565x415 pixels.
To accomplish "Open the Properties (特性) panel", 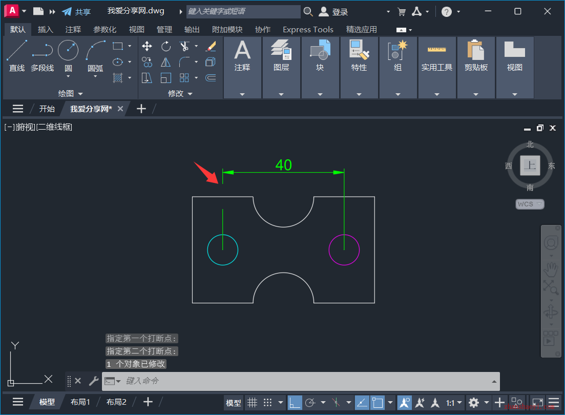I will (x=359, y=68).
